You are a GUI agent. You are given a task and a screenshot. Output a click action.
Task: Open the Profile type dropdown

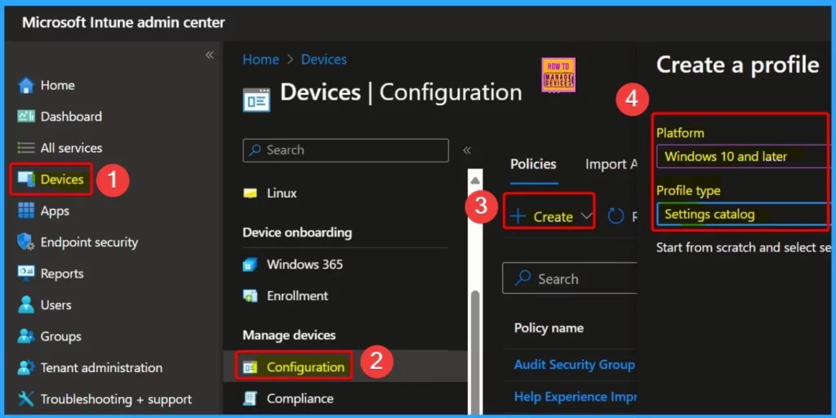point(743,215)
